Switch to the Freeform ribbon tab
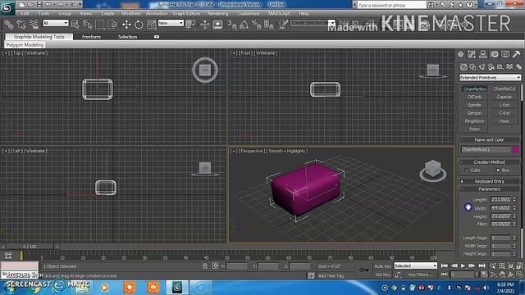 [91, 37]
